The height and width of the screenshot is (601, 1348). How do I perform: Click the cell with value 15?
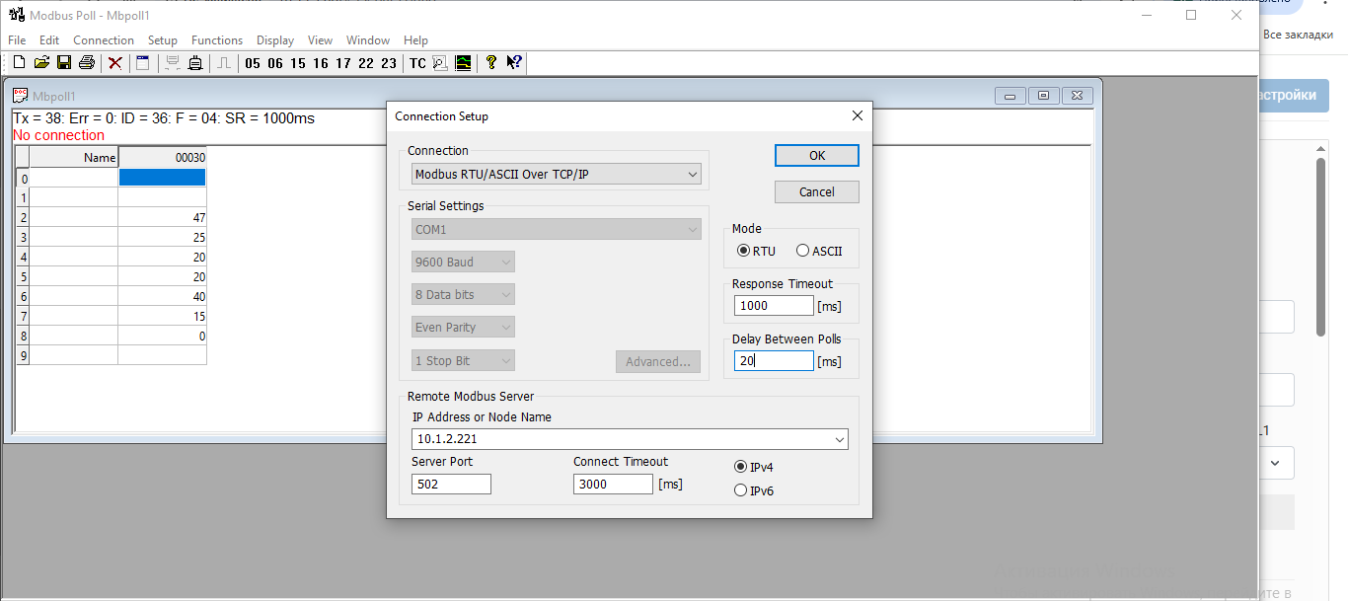click(162, 316)
